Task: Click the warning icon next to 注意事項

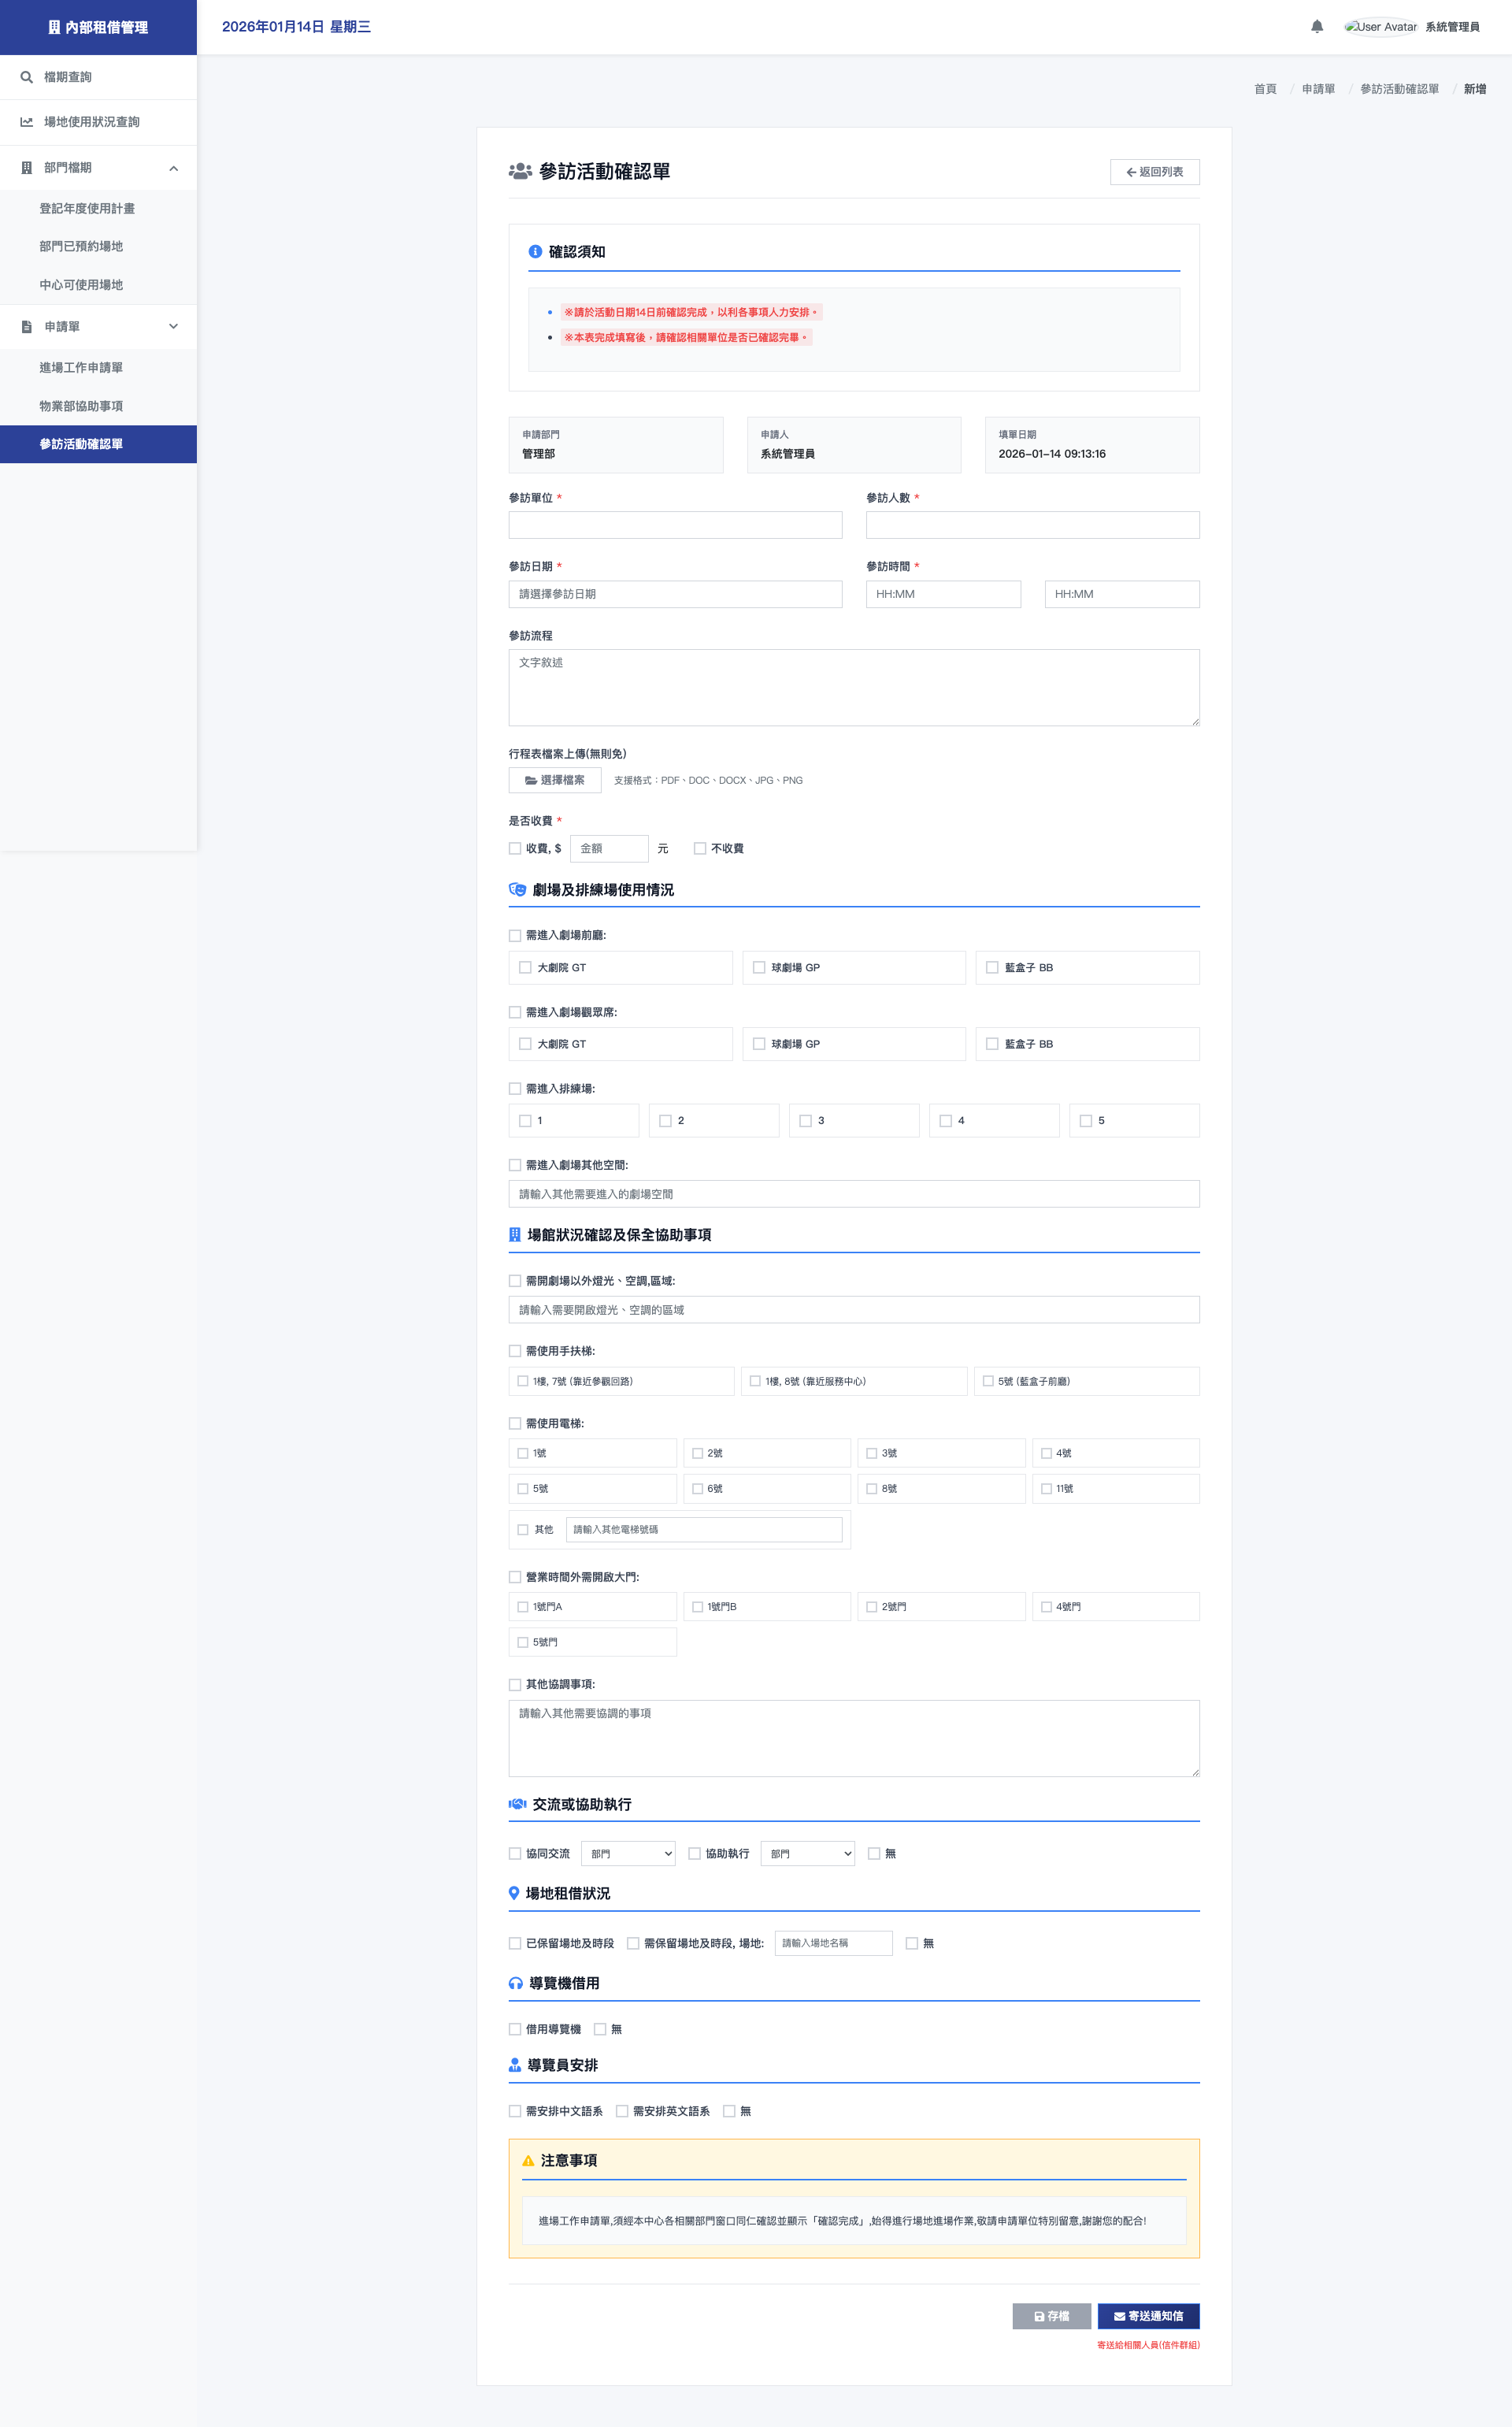Action: [528, 2160]
